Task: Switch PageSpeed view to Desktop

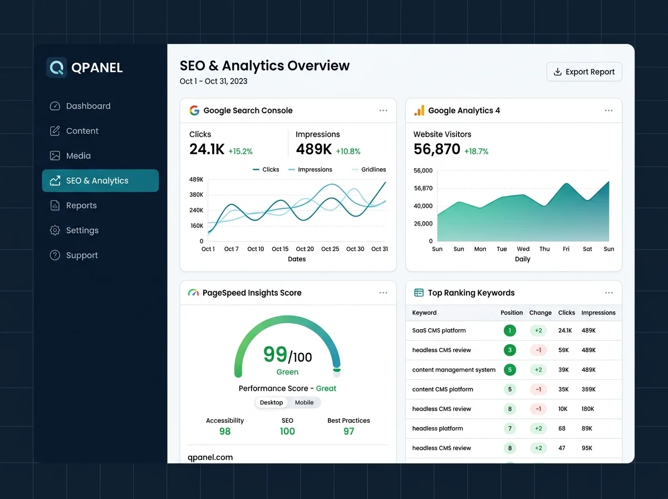Action: click(272, 403)
